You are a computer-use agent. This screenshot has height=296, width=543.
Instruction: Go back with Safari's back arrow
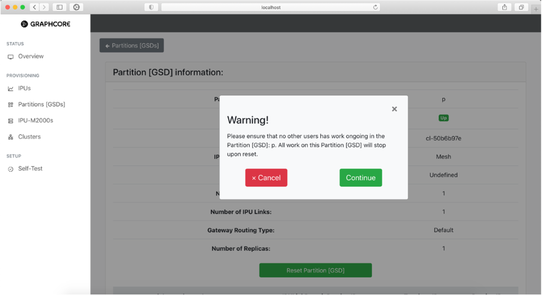(x=35, y=7)
